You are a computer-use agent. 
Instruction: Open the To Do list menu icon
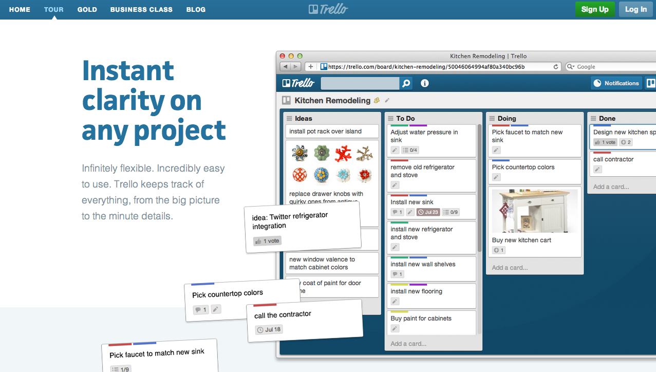pyautogui.click(x=390, y=118)
